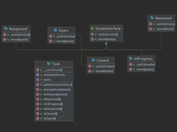177x132 pixels.
Task: Click method icon beside Reopened move(state)
Action: coord(4,40)
